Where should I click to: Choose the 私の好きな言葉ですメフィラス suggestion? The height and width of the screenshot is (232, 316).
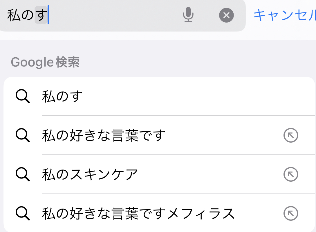(x=138, y=213)
